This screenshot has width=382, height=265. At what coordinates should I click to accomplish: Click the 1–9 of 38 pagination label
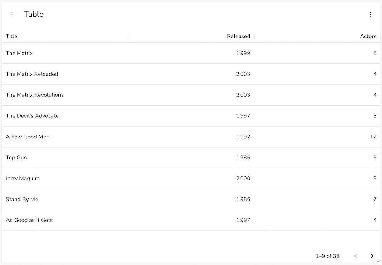pyautogui.click(x=328, y=256)
